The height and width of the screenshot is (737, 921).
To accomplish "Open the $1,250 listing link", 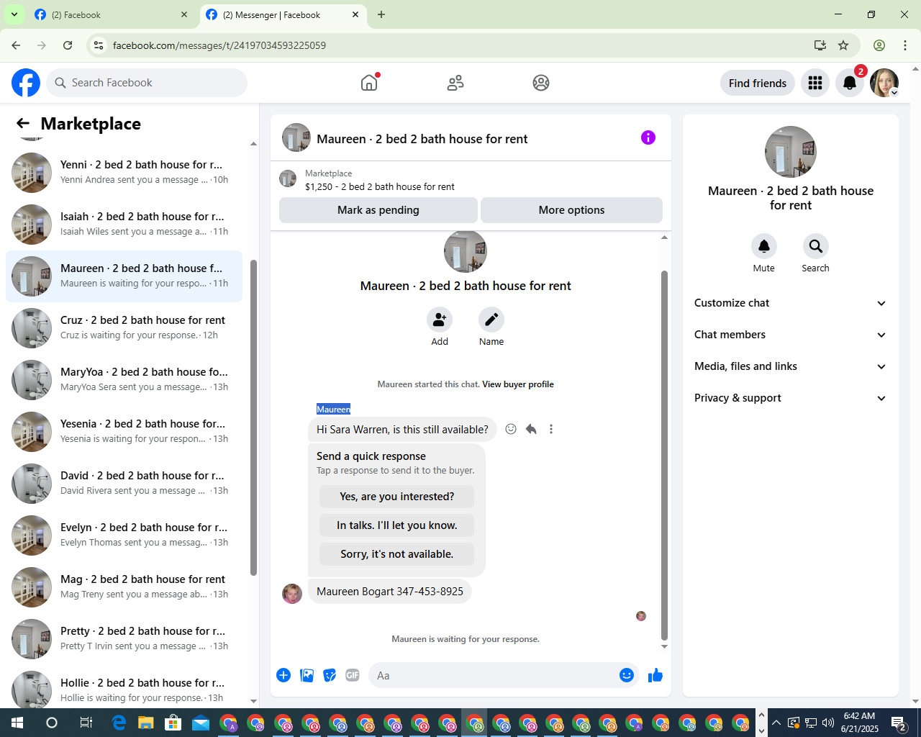I will point(380,186).
